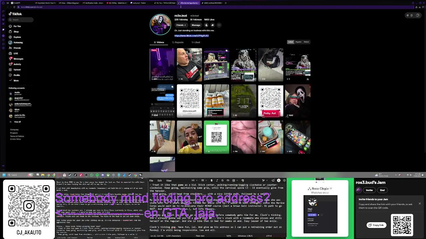Open the I'm fine lol video
Image resolution: width=426 pixels, height=239 pixels.
coord(189,137)
